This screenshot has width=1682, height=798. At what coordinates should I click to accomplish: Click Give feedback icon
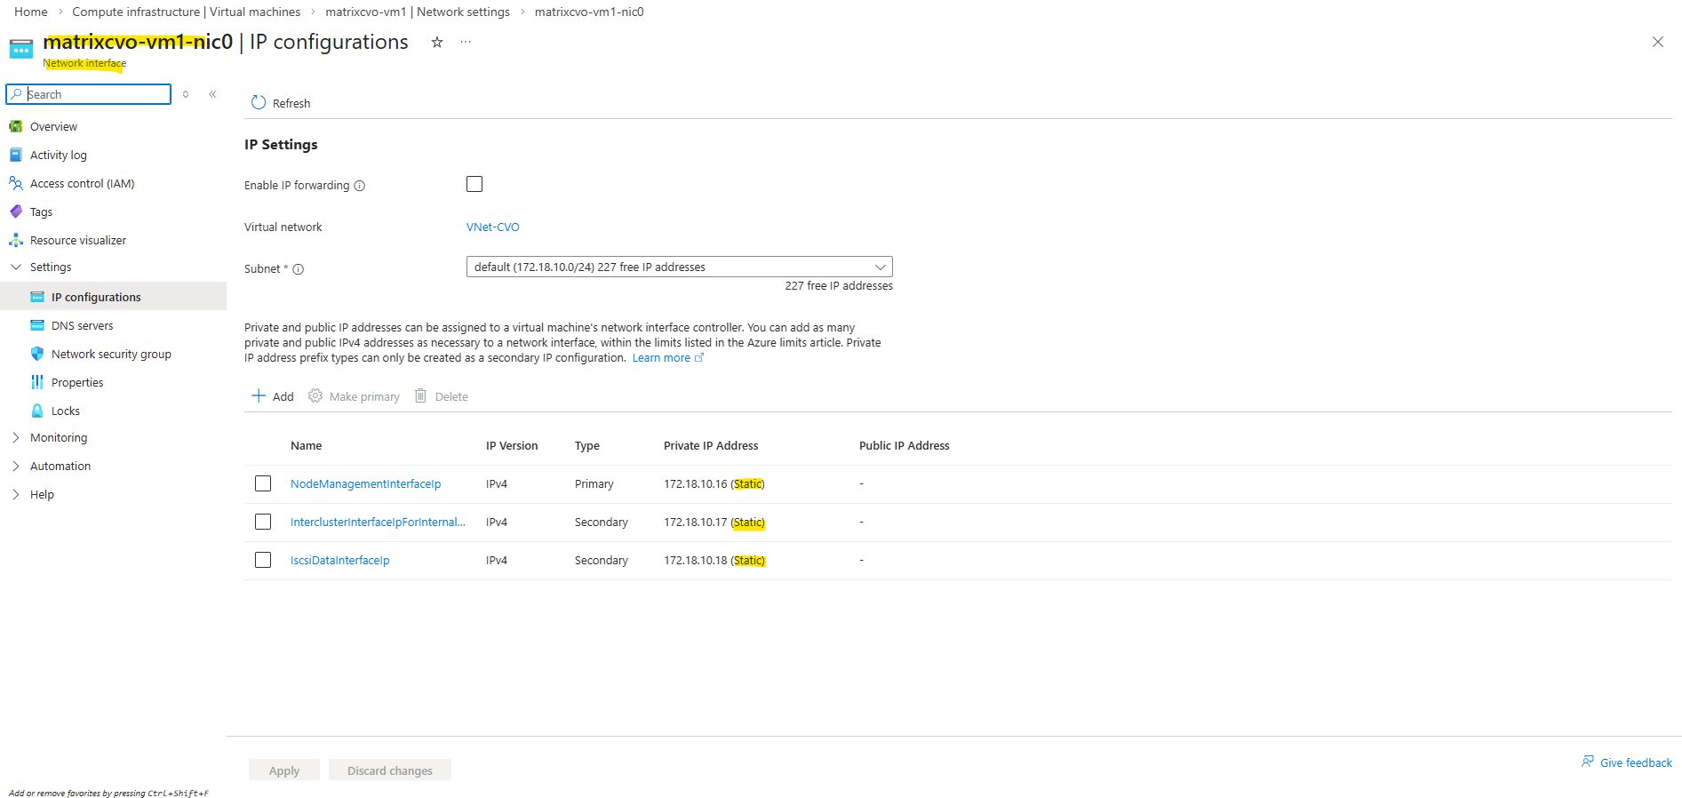[1588, 762]
